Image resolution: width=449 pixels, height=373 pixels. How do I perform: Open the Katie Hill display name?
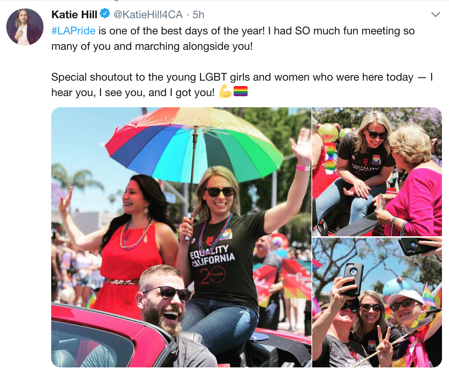[74, 14]
